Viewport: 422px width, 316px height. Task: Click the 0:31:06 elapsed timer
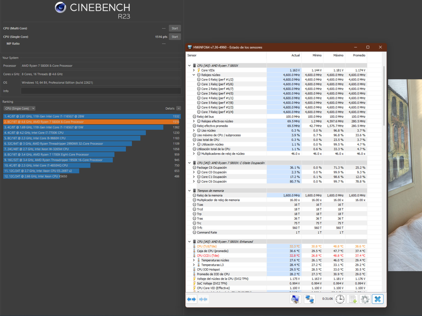(327, 299)
